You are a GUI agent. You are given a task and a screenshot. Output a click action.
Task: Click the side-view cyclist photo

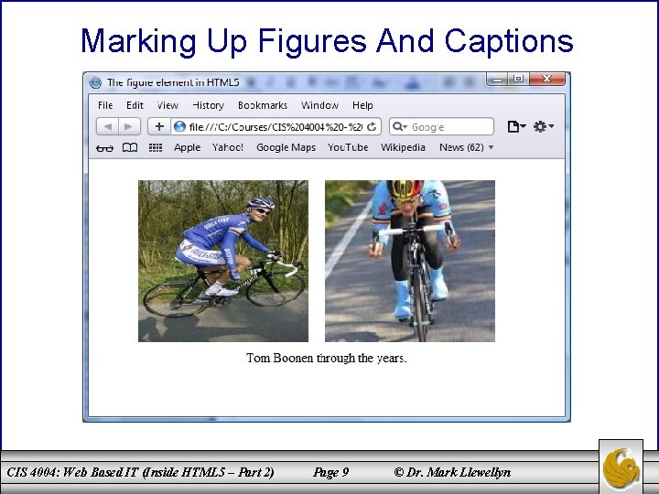pos(223,261)
